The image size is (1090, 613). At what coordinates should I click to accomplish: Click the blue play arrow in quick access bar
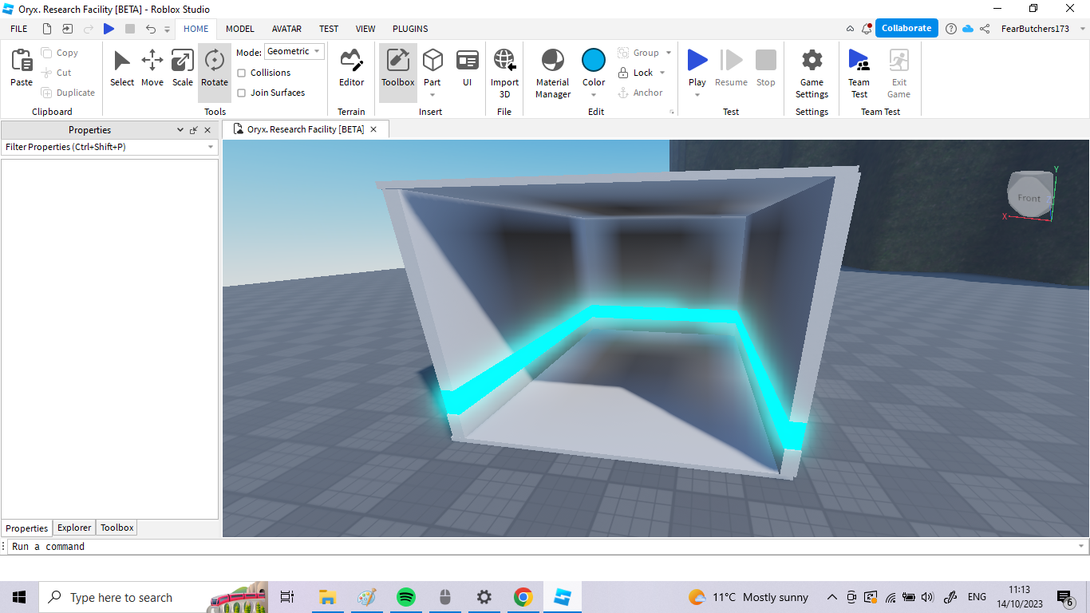[109, 29]
